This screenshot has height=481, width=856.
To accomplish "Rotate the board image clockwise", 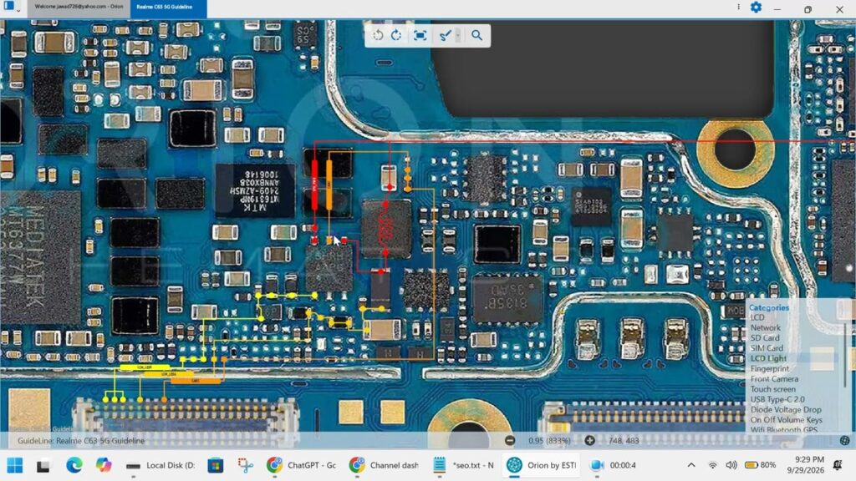I will pos(397,35).
